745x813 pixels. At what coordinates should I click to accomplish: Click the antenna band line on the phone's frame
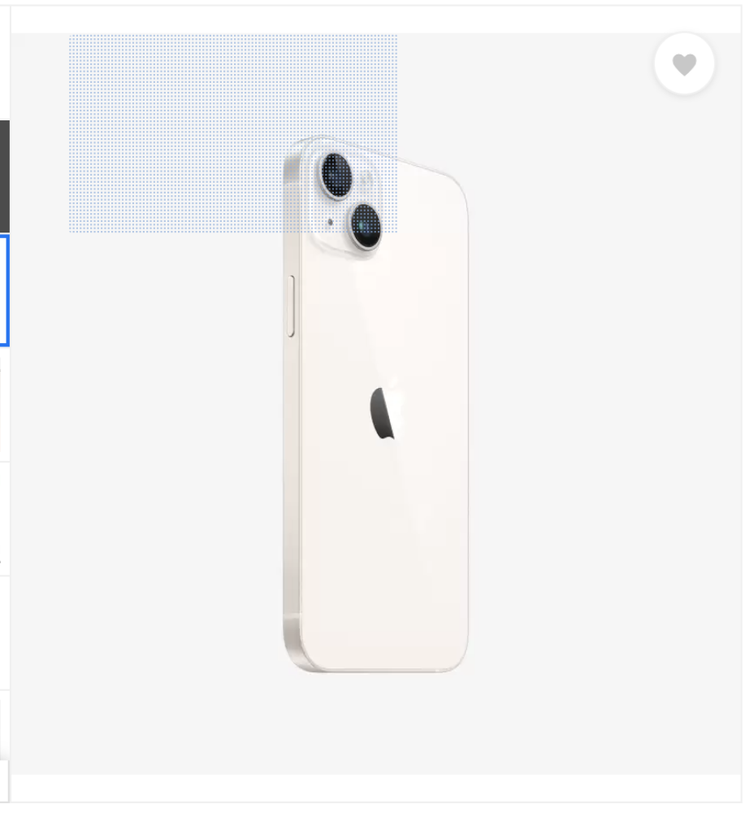(291, 616)
